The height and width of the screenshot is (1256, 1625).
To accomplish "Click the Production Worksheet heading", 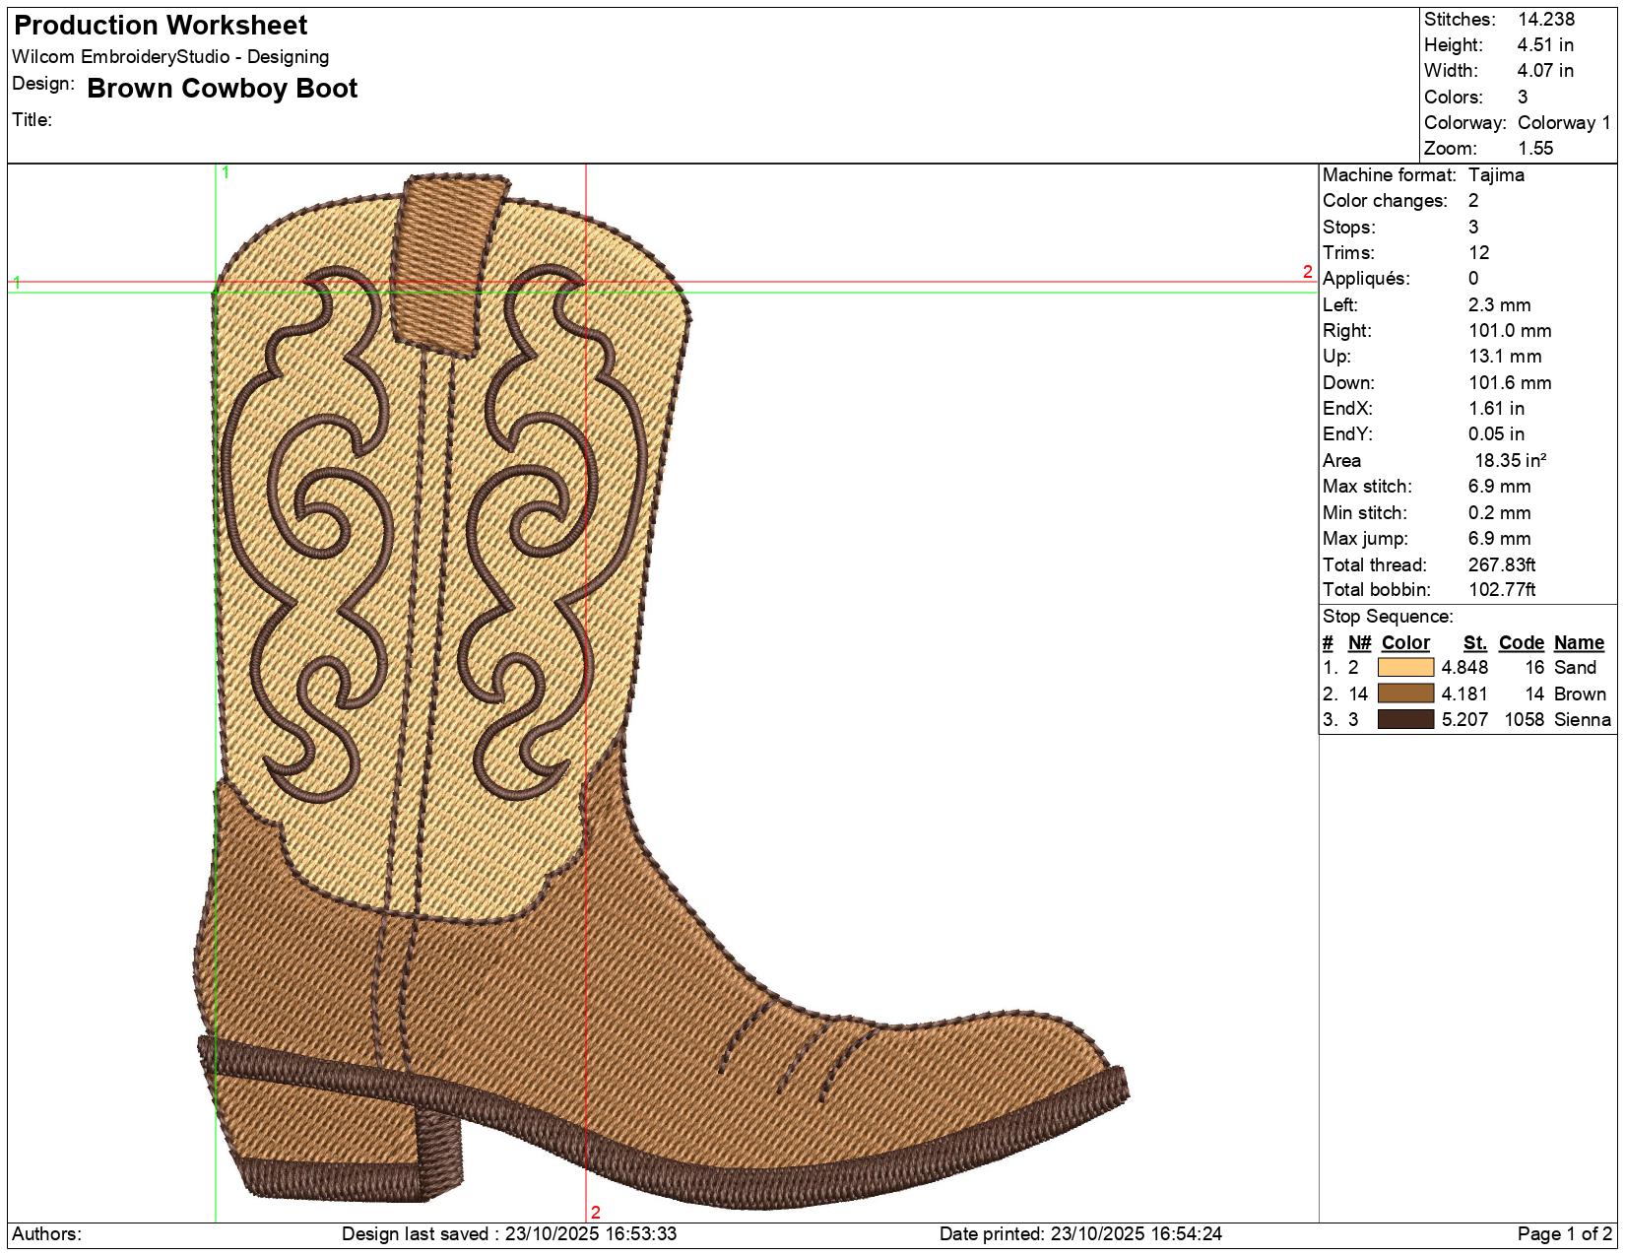I will 161,25.
